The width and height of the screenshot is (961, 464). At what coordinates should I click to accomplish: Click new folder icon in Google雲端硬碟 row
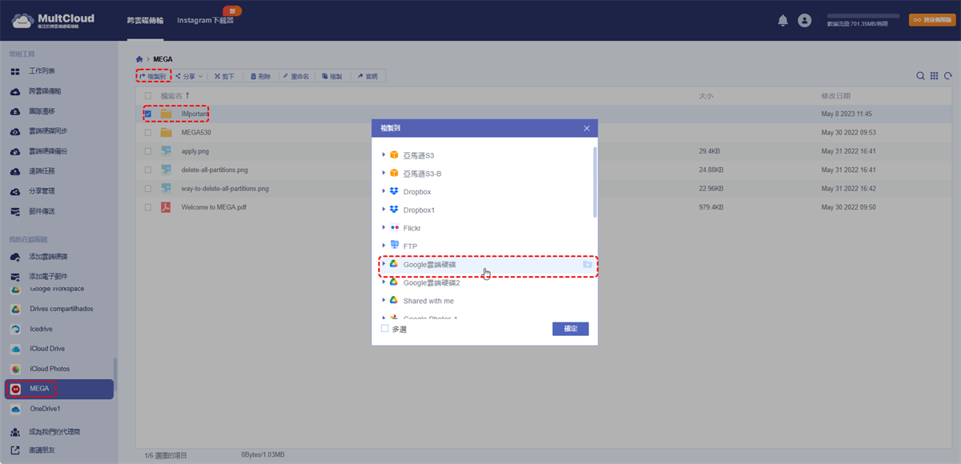[587, 264]
